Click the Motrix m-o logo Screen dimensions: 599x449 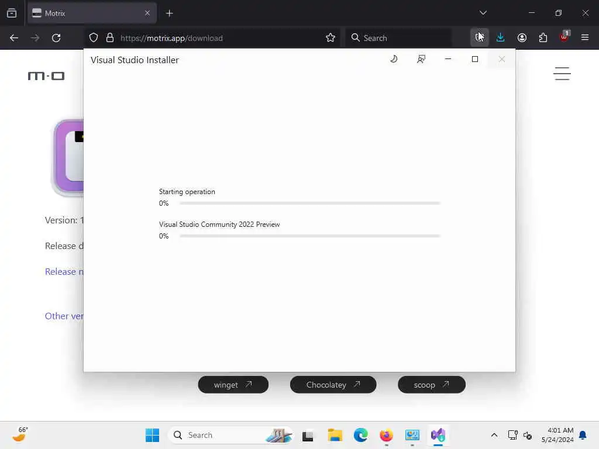46,76
